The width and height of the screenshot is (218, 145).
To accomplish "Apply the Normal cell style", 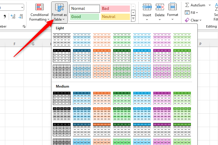I will (x=85, y=9).
